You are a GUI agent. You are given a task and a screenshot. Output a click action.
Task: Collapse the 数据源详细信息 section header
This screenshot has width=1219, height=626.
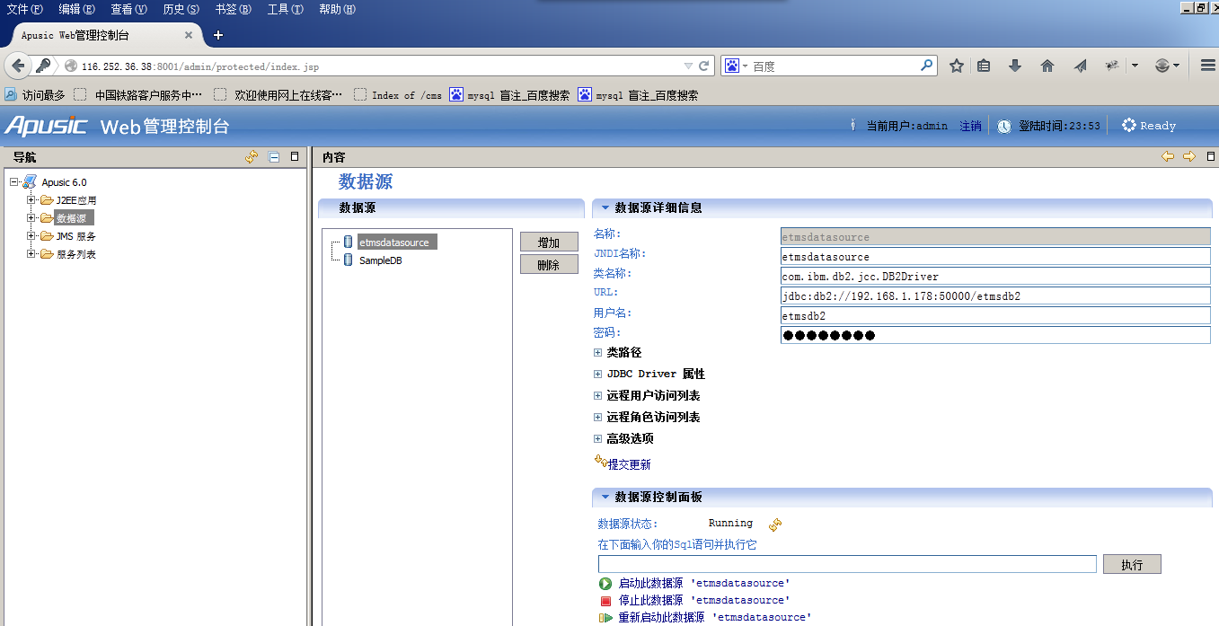pyautogui.click(x=605, y=207)
